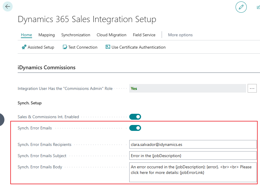Toggle Synch. Error Emails switch
Screen dimensions: 260x186
tap(135, 128)
